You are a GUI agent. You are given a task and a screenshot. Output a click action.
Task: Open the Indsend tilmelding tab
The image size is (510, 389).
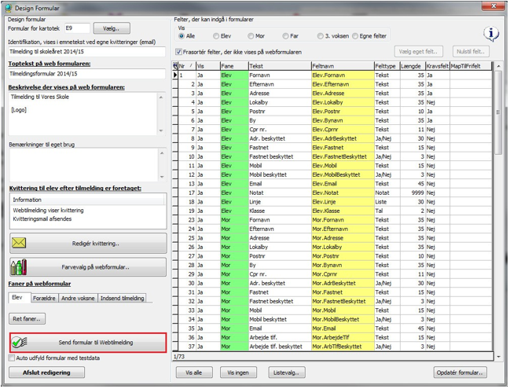tap(122, 299)
